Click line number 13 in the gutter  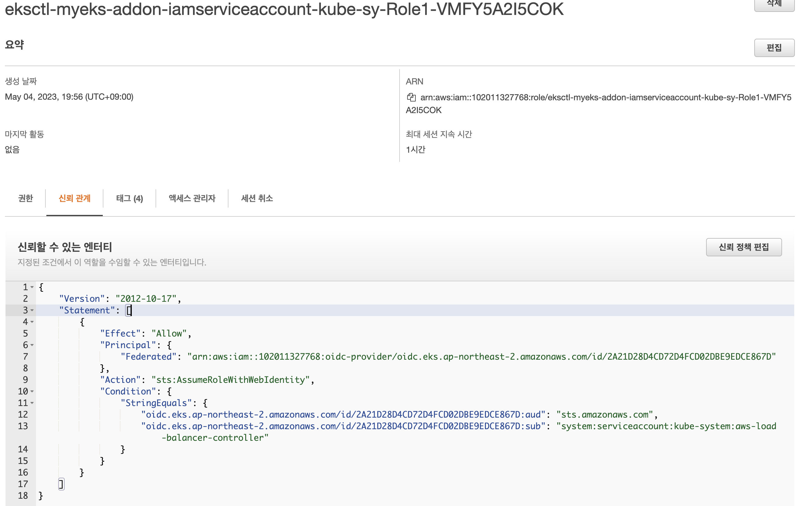[23, 426]
